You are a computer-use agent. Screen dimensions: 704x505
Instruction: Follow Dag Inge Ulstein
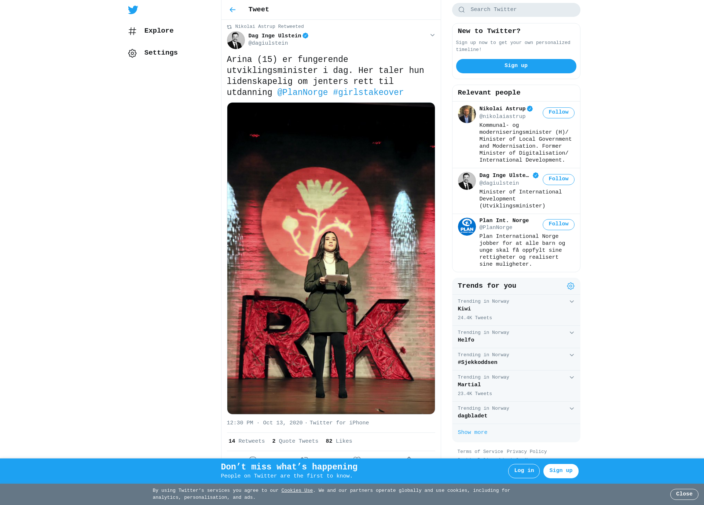point(558,179)
